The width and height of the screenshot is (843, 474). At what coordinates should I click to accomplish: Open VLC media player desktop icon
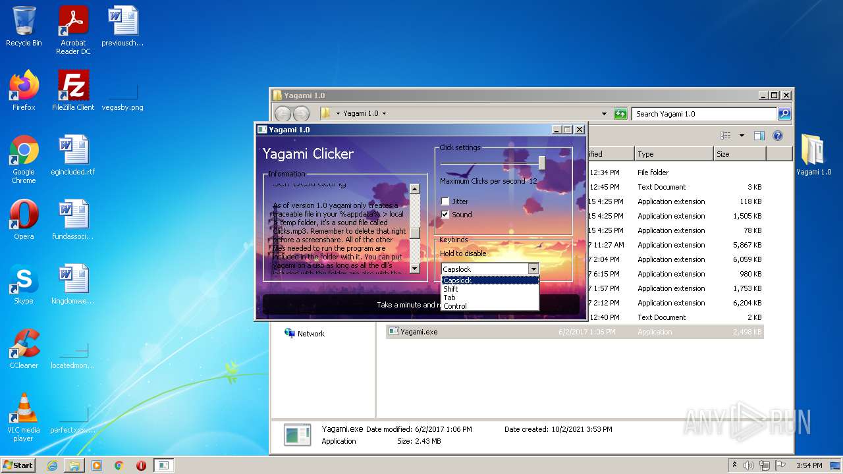24,417
